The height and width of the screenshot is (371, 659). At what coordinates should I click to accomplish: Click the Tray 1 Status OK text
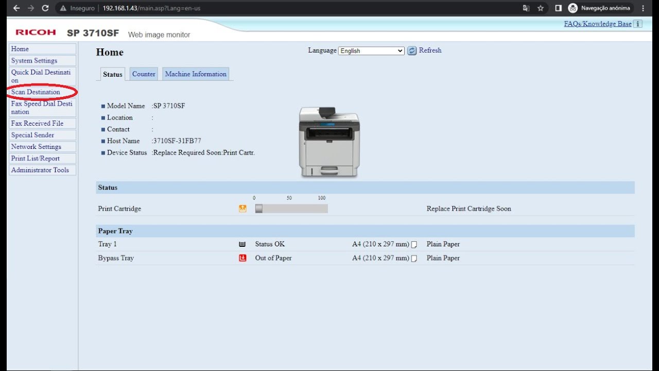coord(270,244)
